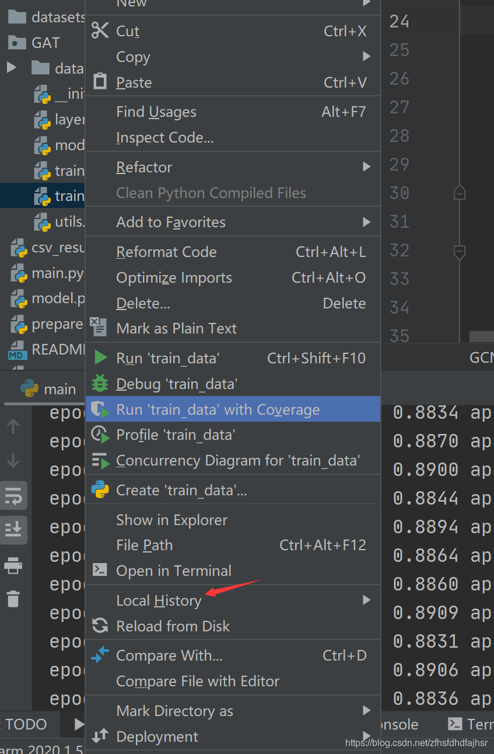Click the Debug bug icon
The height and width of the screenshot is (754, 494).
pos(100,384)
